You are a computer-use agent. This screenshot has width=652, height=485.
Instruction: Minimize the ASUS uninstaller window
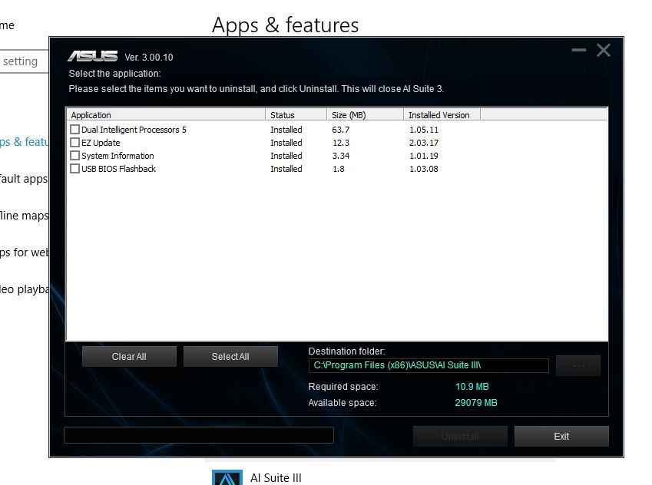click(x=579, y=51)
